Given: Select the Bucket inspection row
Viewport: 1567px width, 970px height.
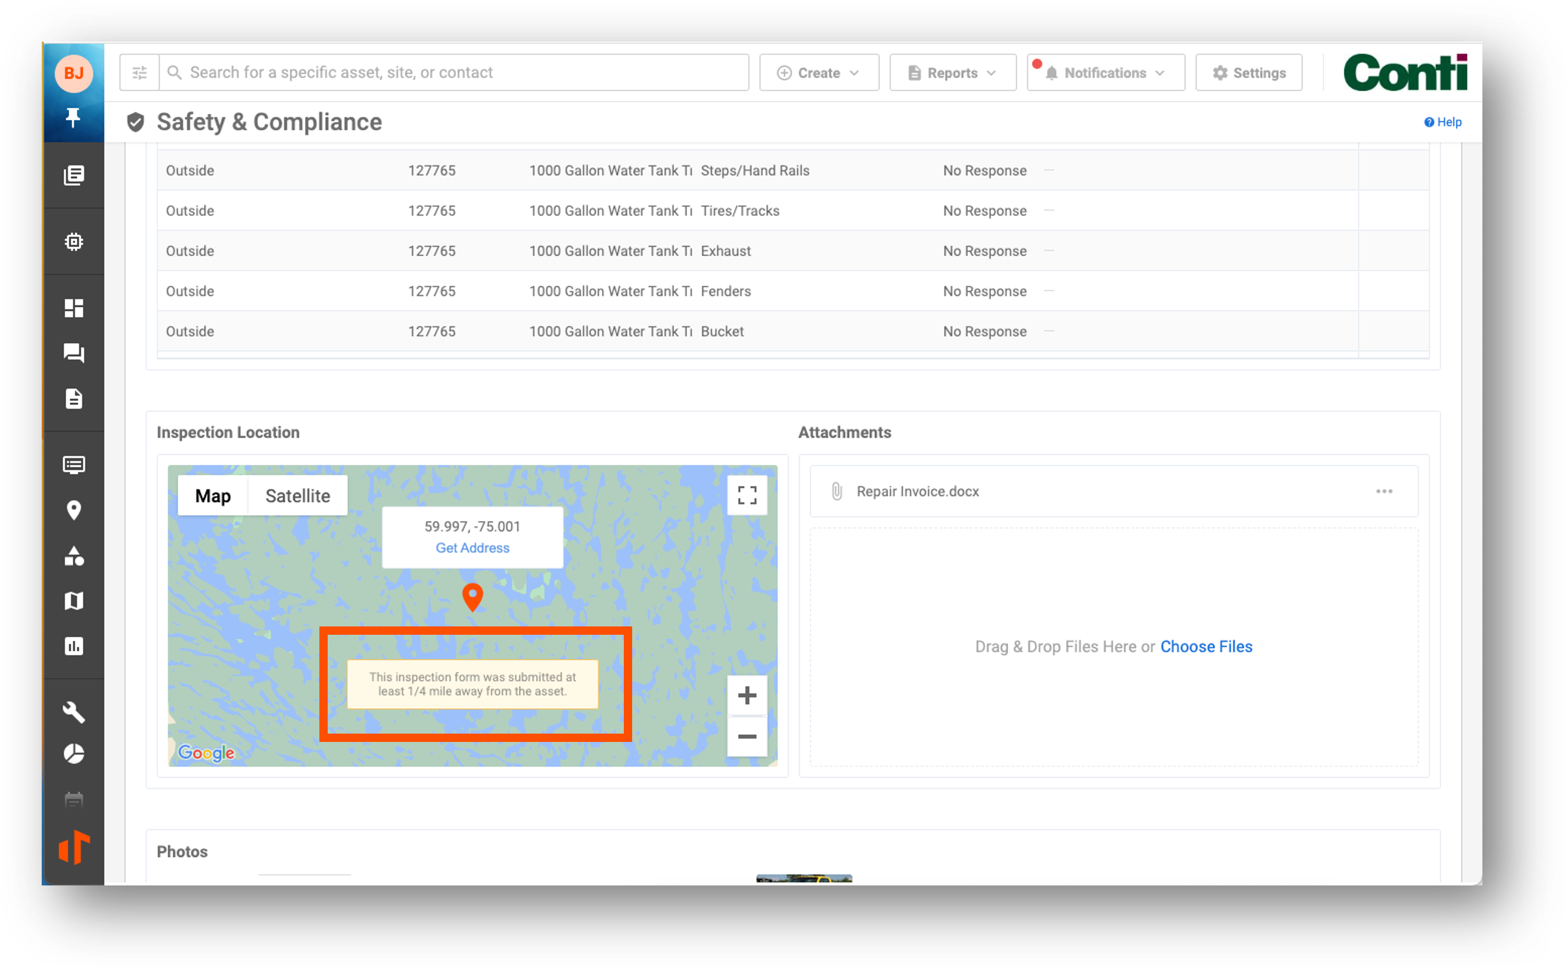Looking at the screenshot, I should coord(793,331).
